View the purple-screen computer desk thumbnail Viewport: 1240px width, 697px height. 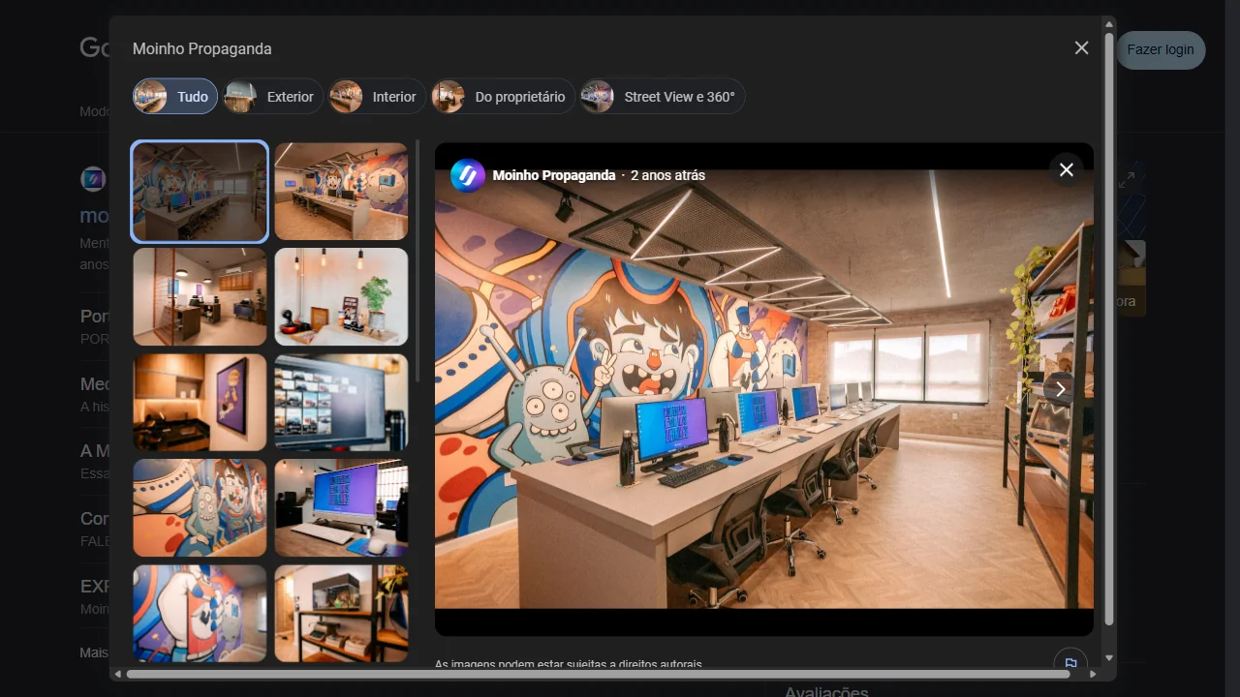341,508
